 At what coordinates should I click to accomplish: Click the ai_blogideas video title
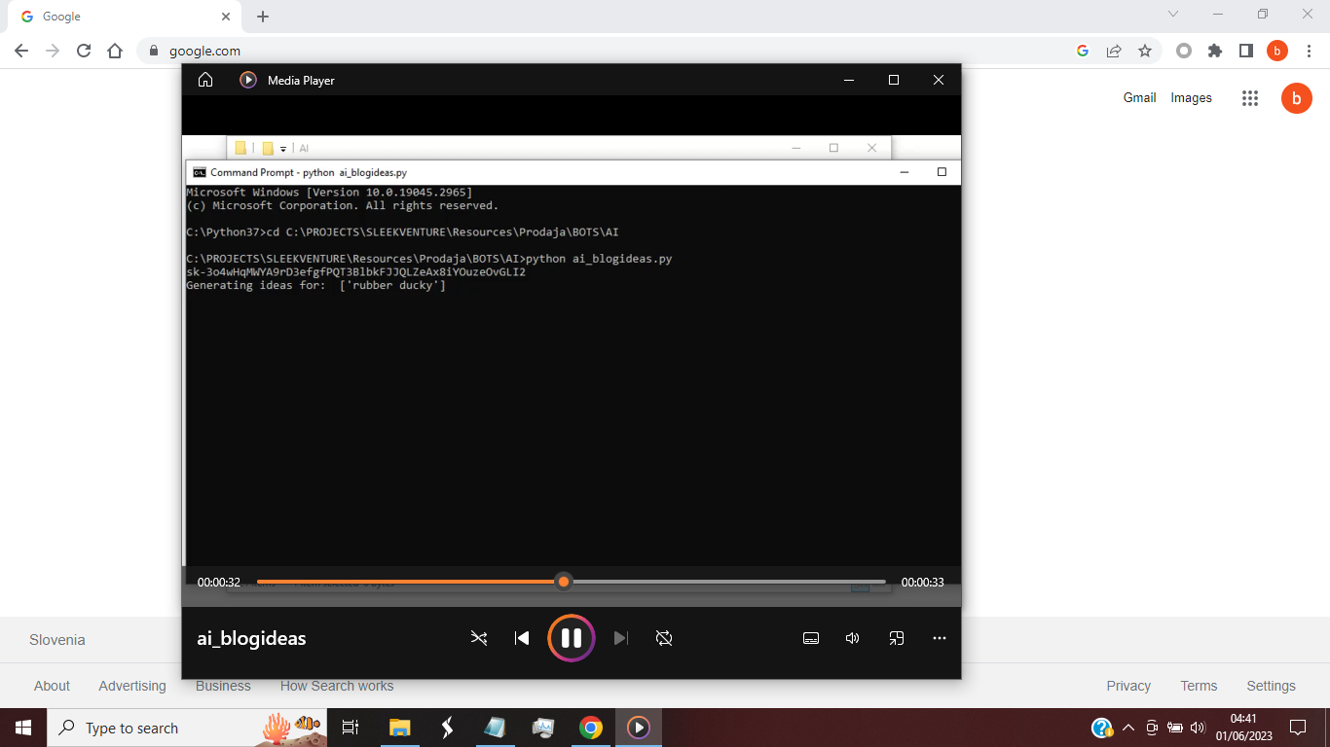(x=251, y=638)
